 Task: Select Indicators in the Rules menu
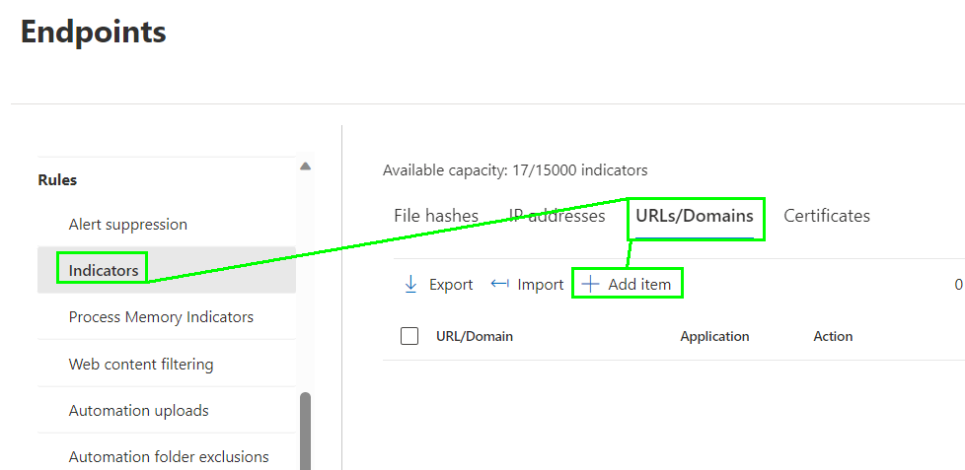(103, 270)
